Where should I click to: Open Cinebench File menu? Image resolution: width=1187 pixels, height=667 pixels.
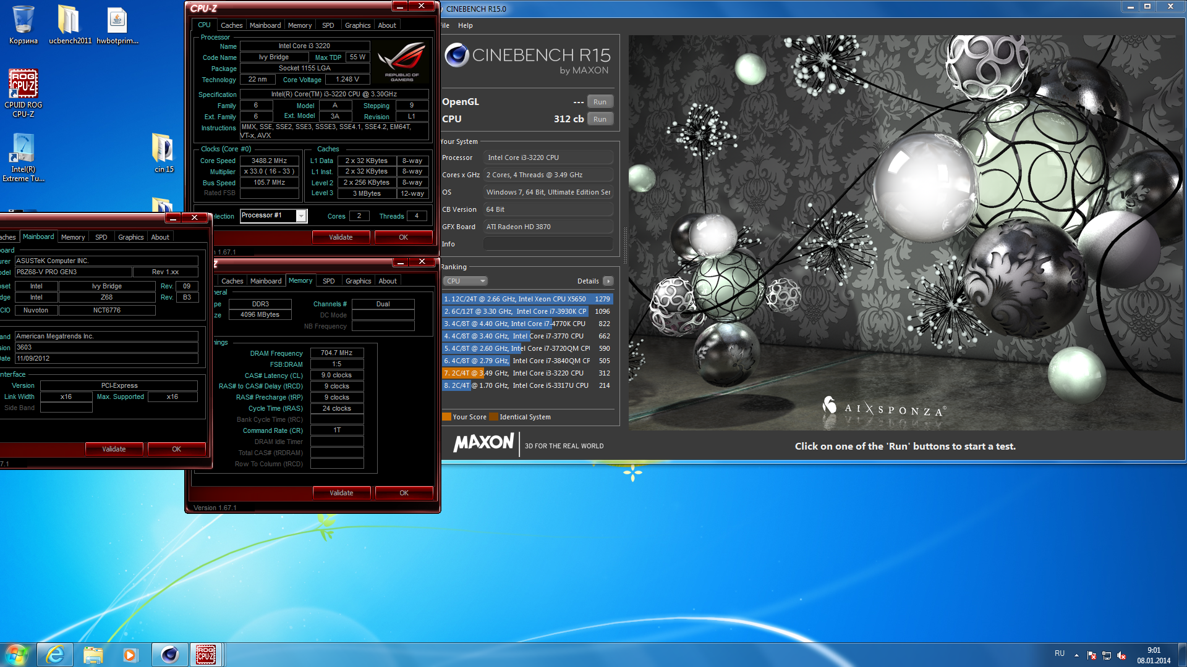445,25
